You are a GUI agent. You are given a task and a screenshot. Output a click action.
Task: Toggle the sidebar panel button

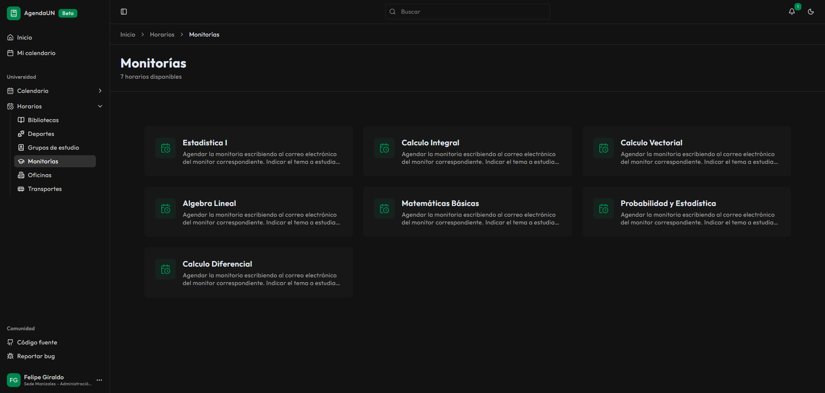click(124, 12)
